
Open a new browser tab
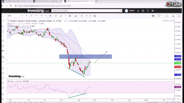coord(96,1)
